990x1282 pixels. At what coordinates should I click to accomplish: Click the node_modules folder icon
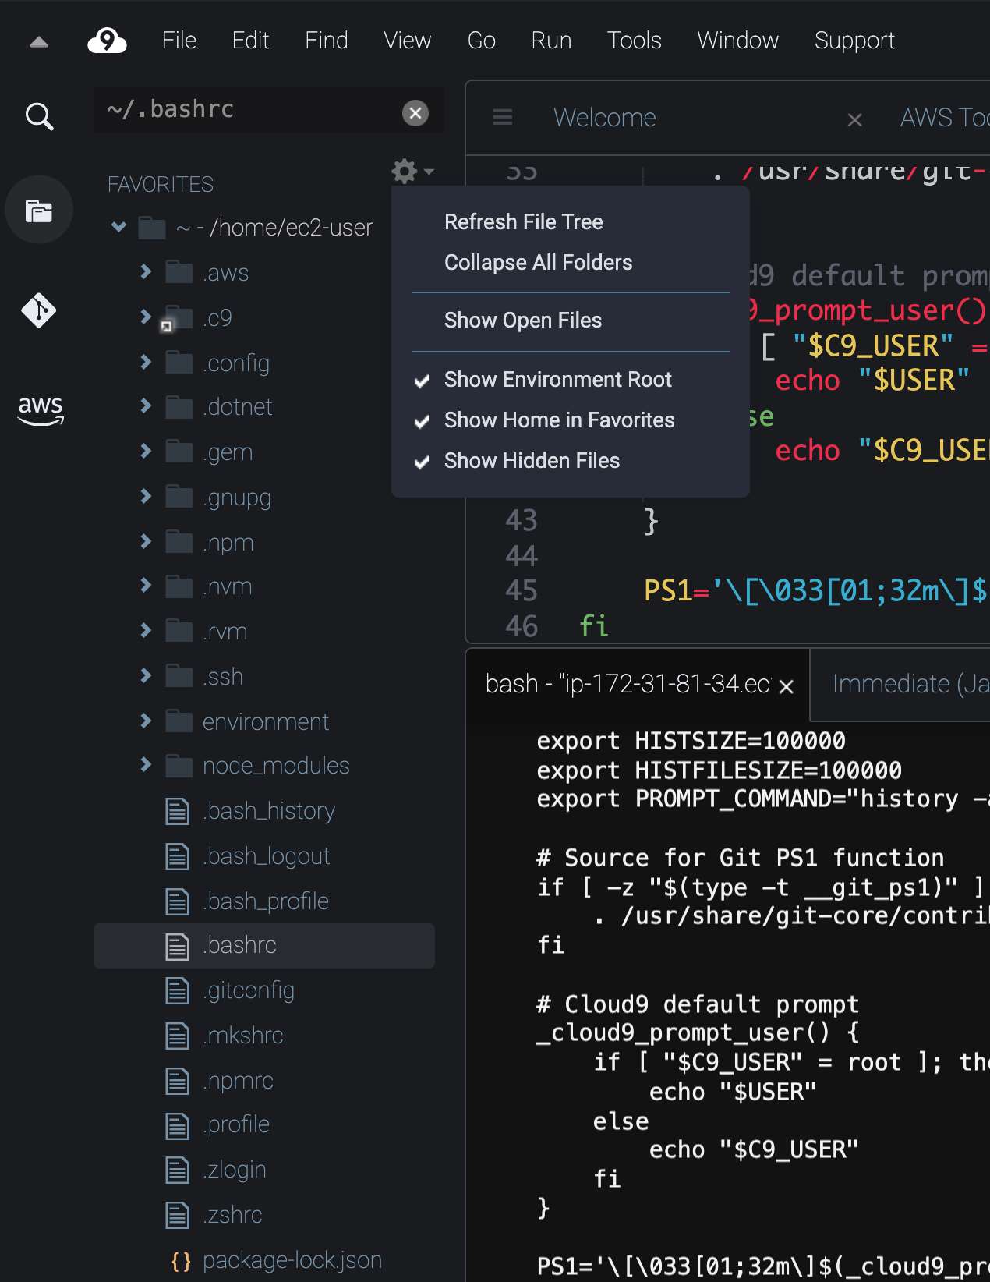click(x=179, y=766)
